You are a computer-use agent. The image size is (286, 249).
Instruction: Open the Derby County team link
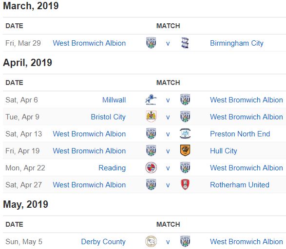(103, 242)
